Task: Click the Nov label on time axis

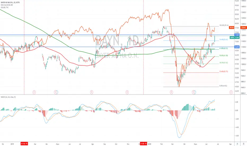Action: point(128,144)
